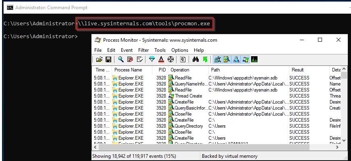
Task: Click the file icon of the QueryDirectory row
Action: click(x=171, y=126)
